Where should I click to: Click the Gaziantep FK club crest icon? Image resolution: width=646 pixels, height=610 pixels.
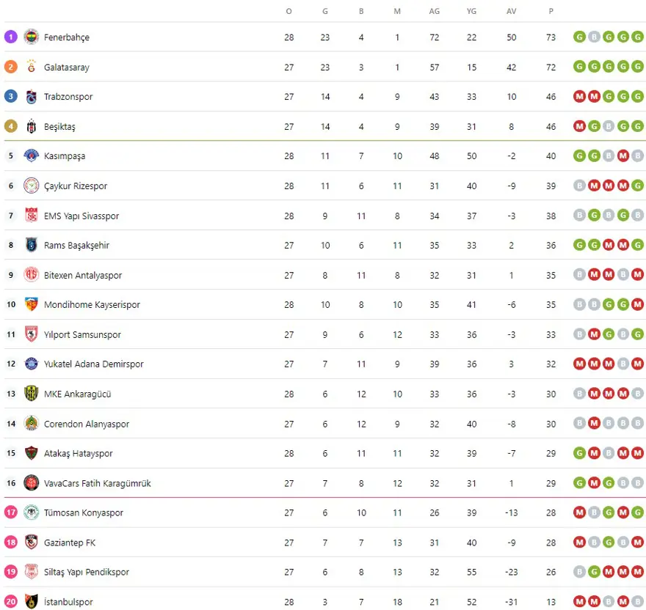coord(32,543)
